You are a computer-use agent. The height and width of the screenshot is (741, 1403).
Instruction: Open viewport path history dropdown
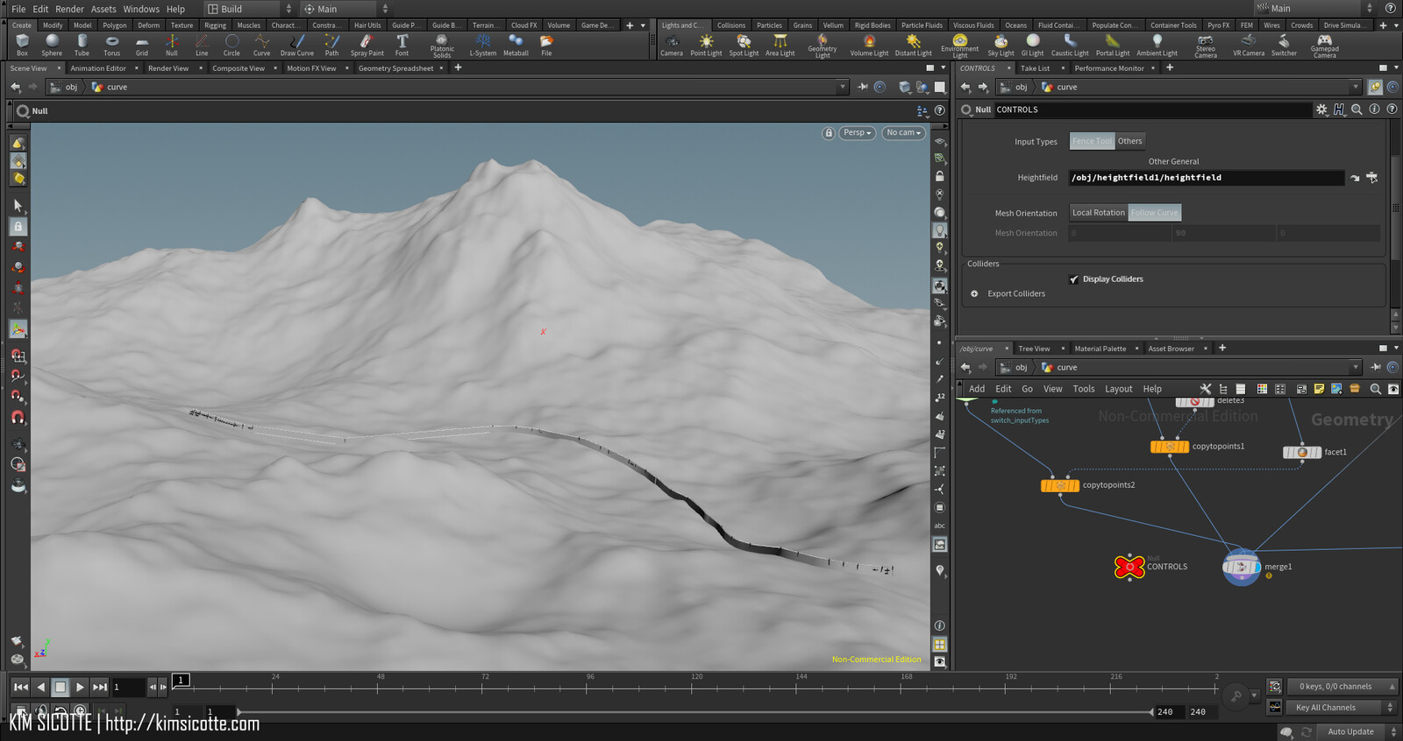click(843, 87)
